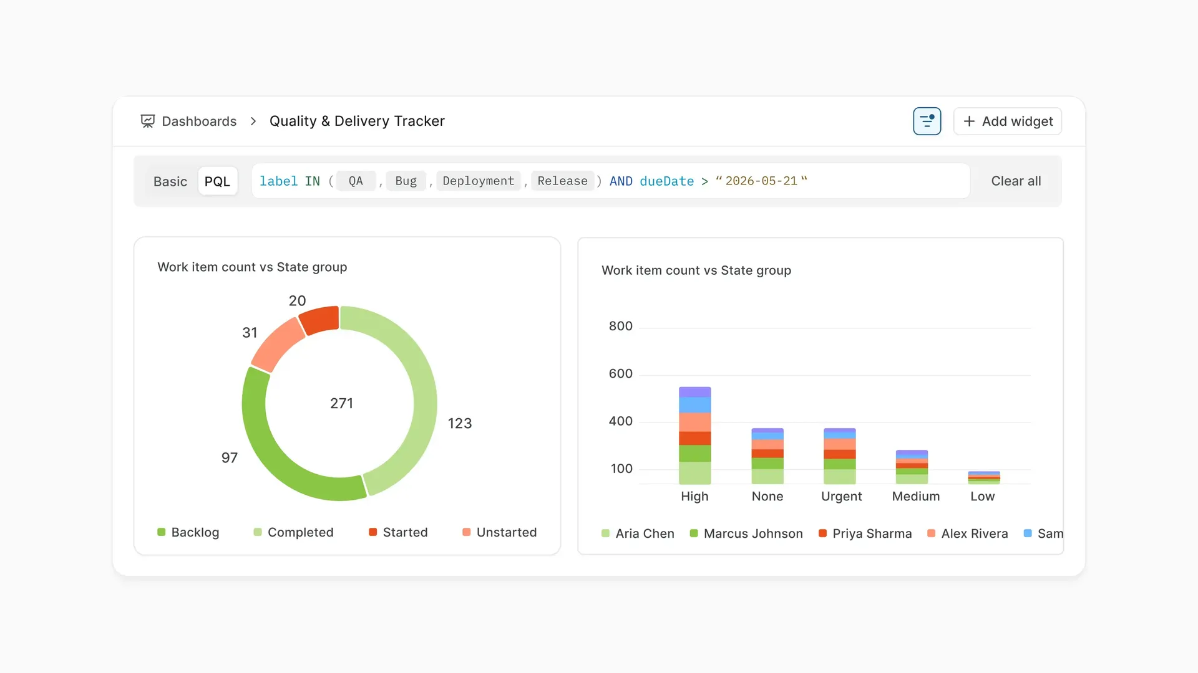Open the filter settings icon button
Screen dimensions: 1198x673
click(927, 121)
